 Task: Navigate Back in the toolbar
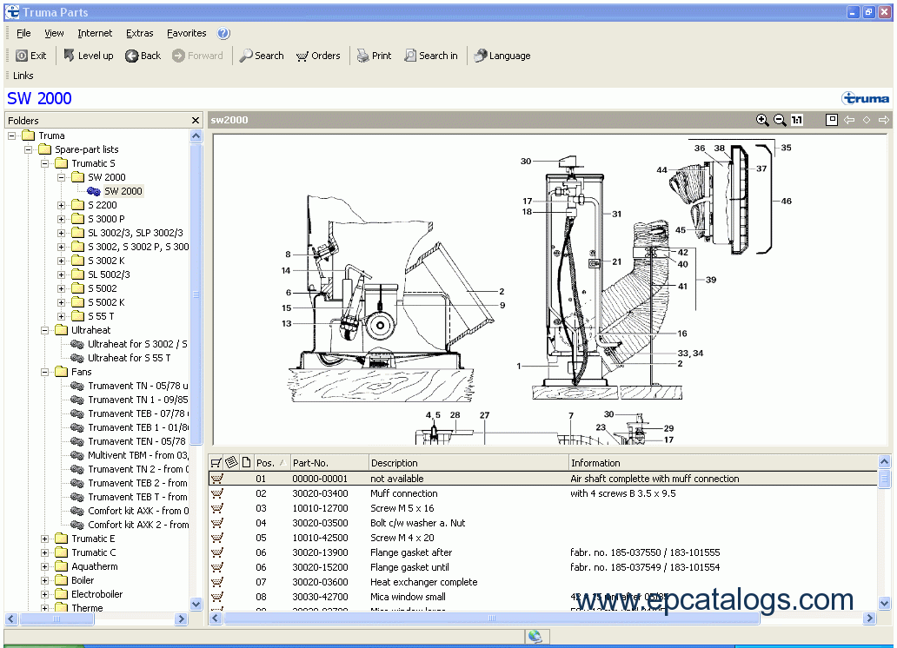(x=143, y=56)
